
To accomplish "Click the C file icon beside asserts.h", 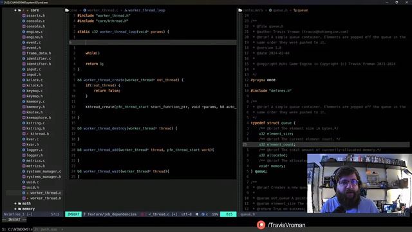I will click(x=24, y=15).
